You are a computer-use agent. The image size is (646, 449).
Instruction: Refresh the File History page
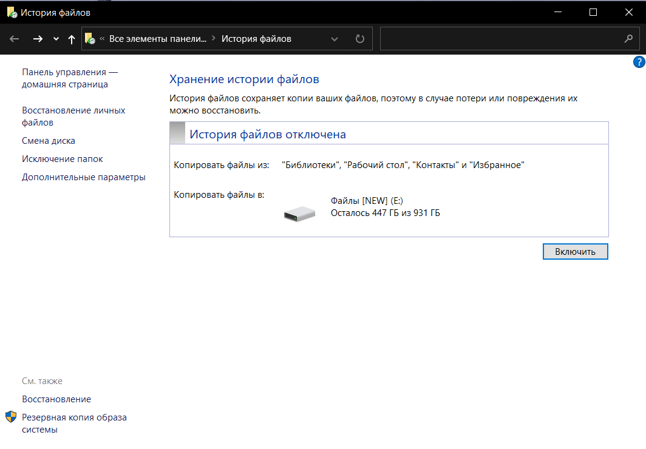click(359, 39)
